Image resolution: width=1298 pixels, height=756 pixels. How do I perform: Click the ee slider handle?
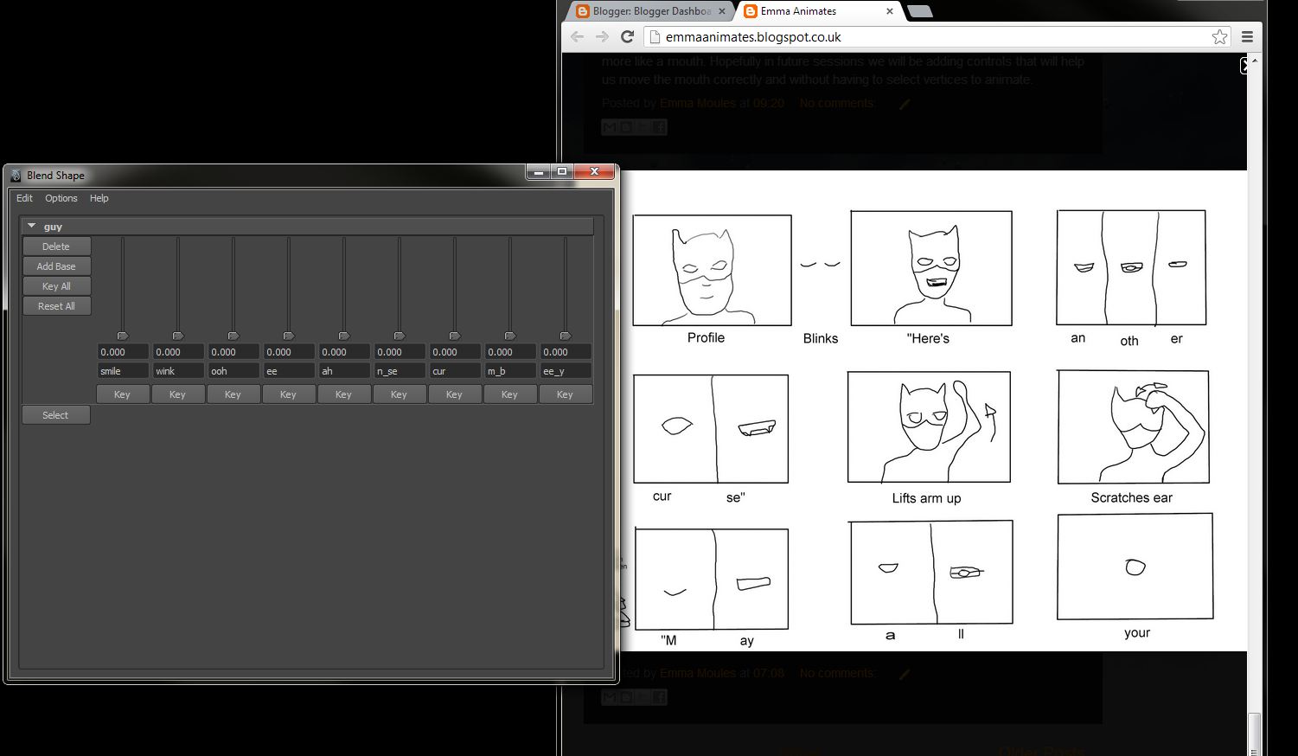(289, 336)
